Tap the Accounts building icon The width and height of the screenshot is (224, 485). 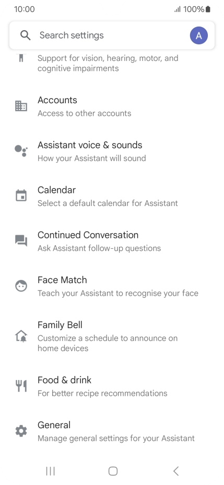[21, 106]
